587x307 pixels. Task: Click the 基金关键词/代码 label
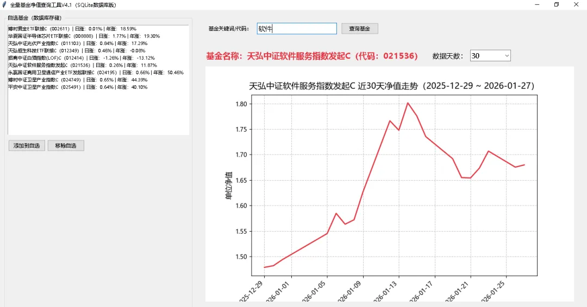click(229, 29)
